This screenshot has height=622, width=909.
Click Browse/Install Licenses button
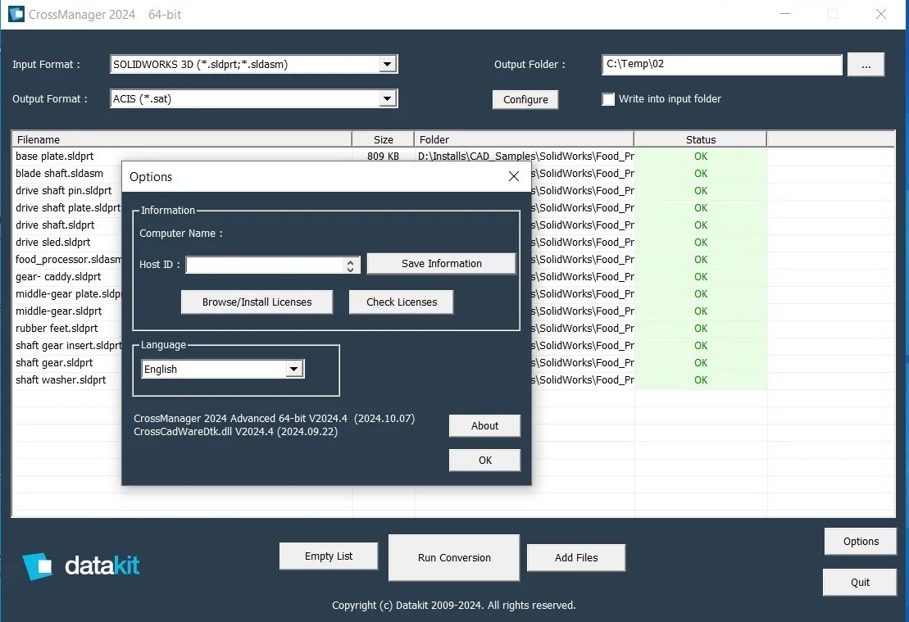click(x=257, y=302)
